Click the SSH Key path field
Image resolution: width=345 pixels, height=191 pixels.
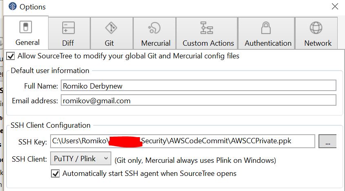coord(183,141)
